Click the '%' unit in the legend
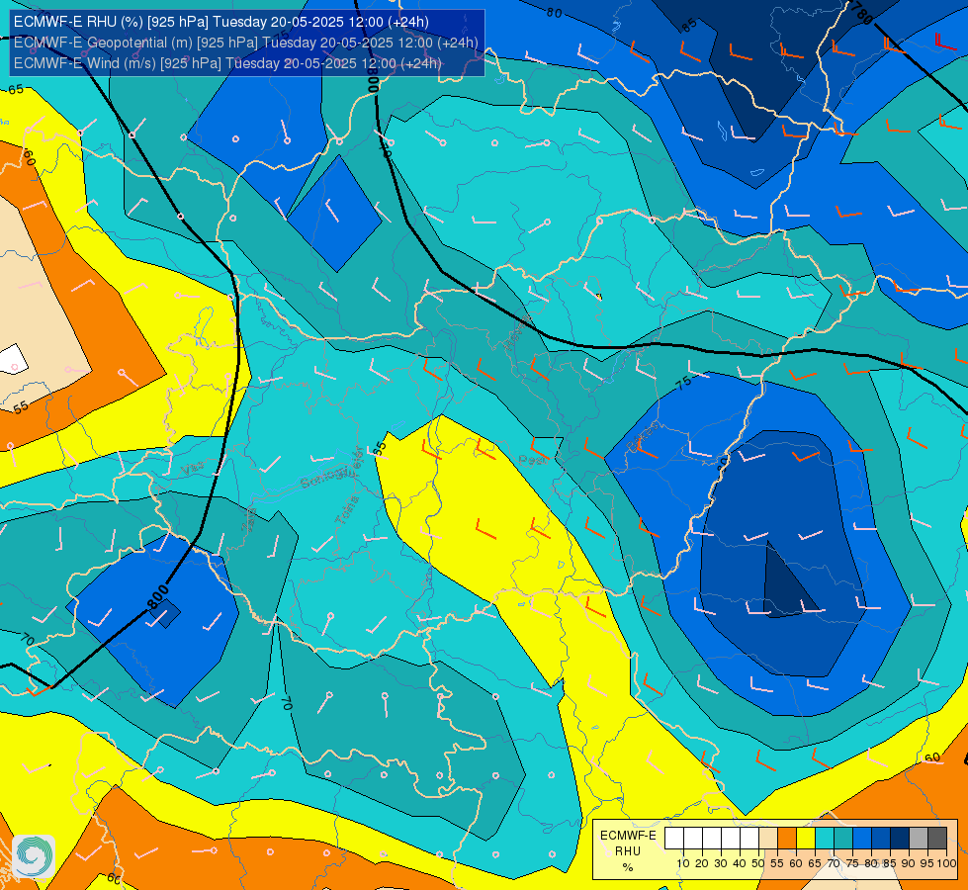This screenshot has width=968, height=890. tap(628, 867)
